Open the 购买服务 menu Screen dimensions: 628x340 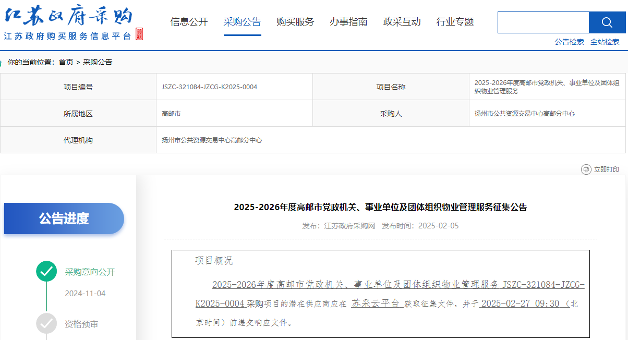[295, 22]
